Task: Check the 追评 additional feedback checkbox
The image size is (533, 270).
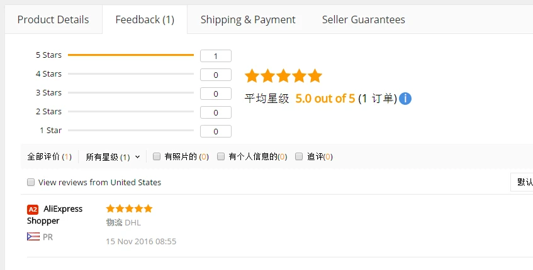Action: [x=299, y=156]
